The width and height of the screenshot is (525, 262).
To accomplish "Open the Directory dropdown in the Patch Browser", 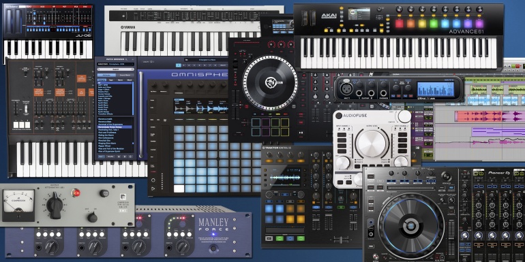I will tap(115, 64).
